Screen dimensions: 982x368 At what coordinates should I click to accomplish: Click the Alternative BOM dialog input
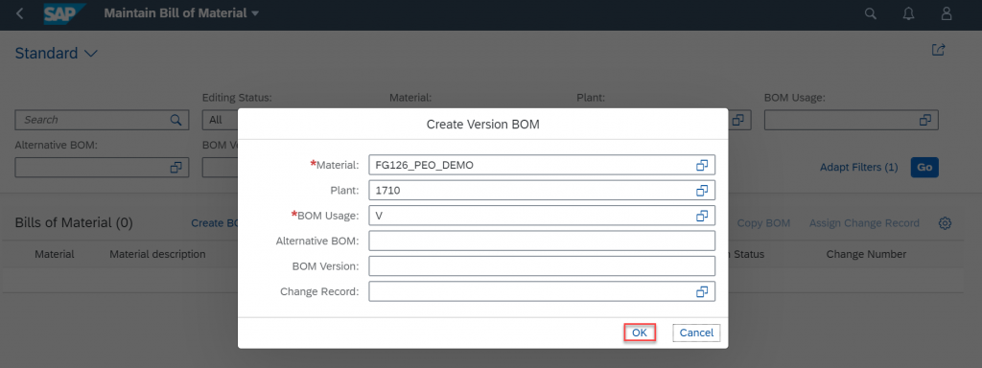coord(542,241)
